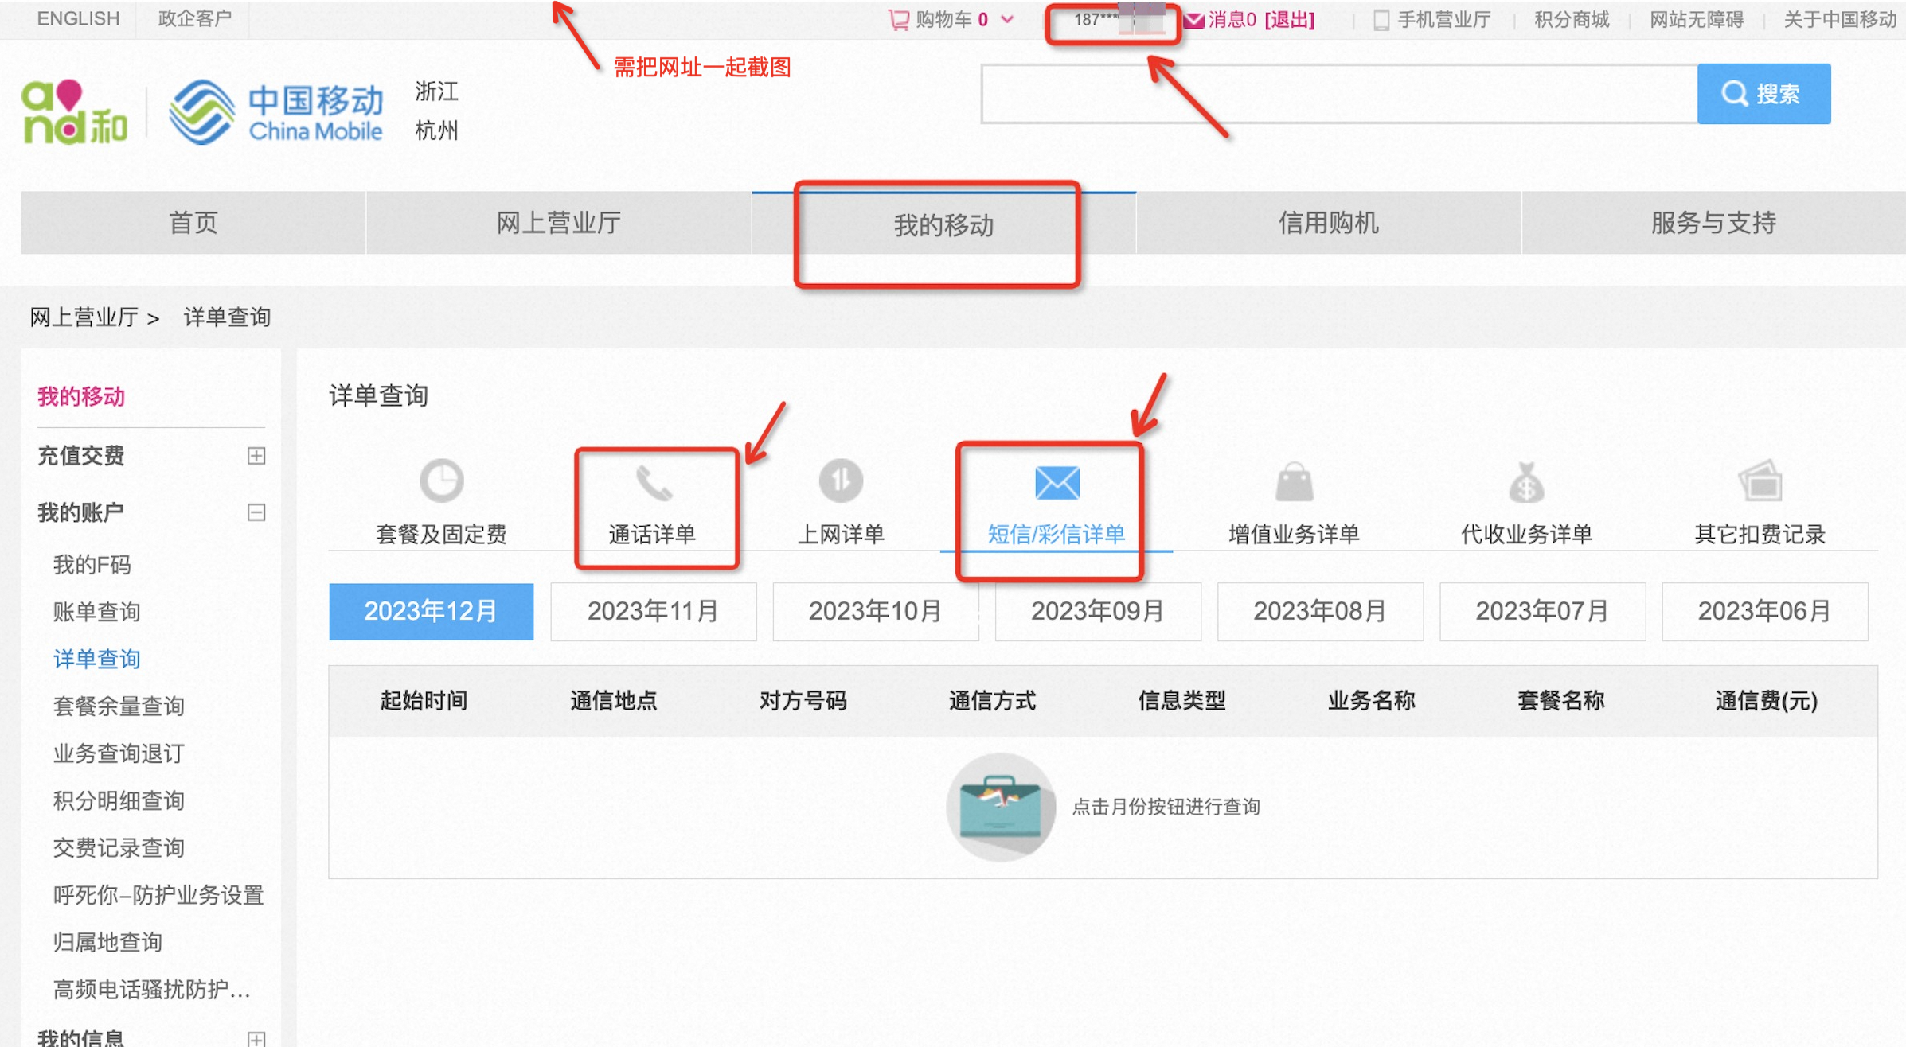
Task: Select the 增值业务详单 bag icon
Action: (1294, 481)
